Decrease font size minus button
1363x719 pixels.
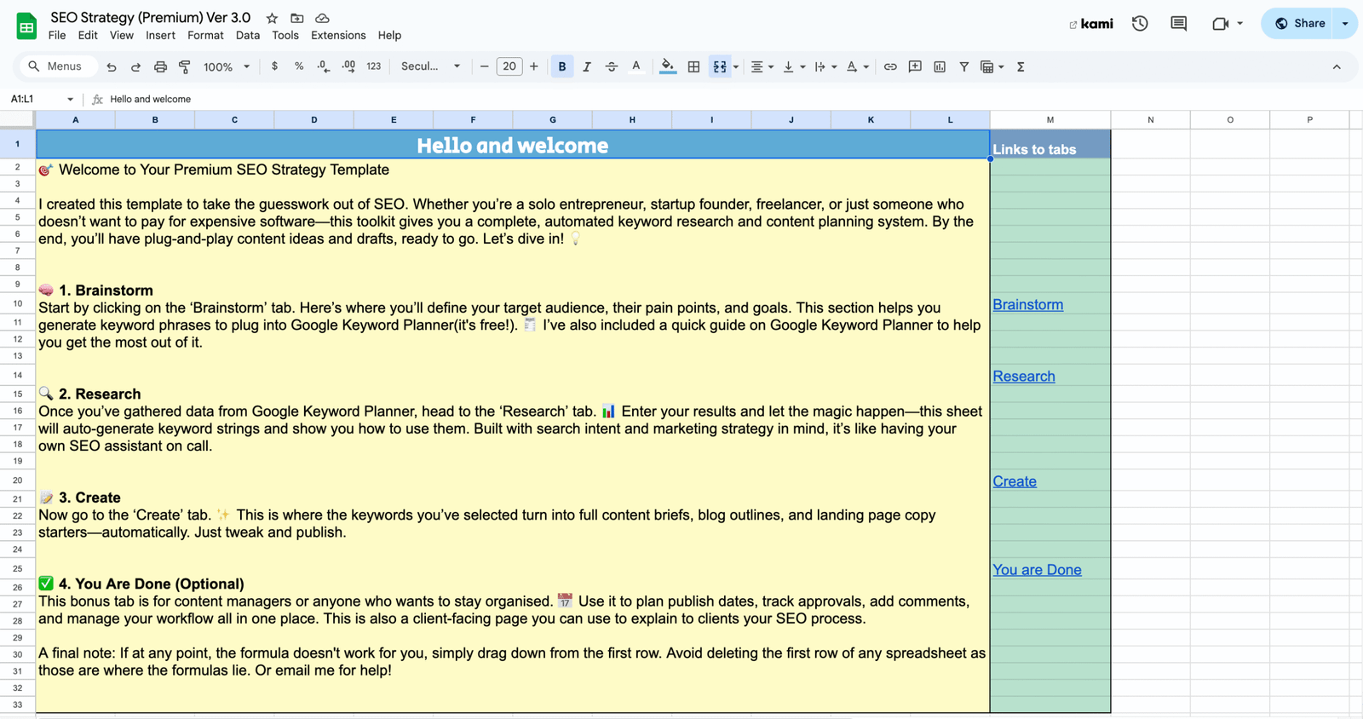(484, 66)
